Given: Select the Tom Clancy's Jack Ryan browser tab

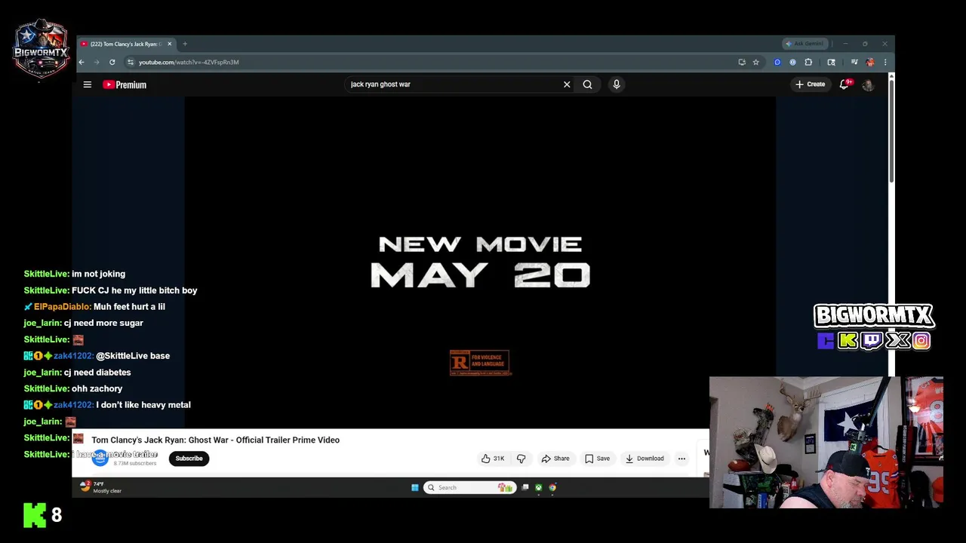Looking at the screenshot, I should pos(126,44).
